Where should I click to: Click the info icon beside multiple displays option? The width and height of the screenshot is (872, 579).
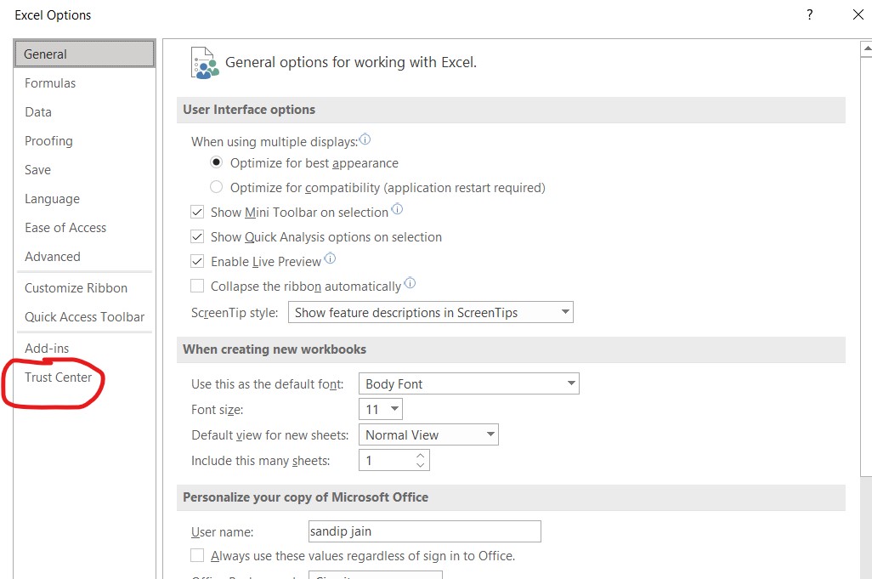tap(366, 137)
